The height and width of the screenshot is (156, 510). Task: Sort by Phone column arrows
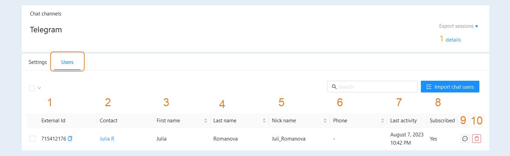(382, 121)
